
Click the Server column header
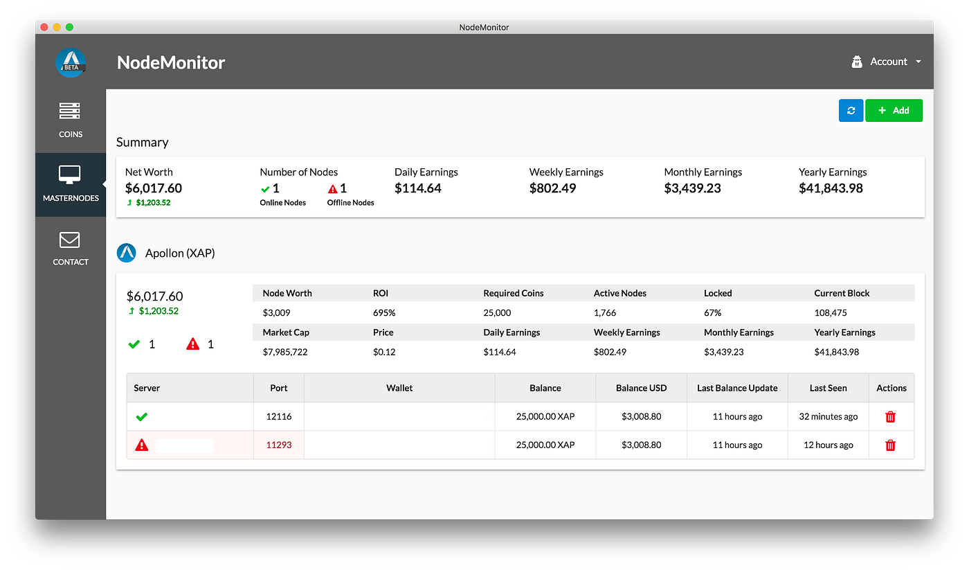(x=190, y=388)
